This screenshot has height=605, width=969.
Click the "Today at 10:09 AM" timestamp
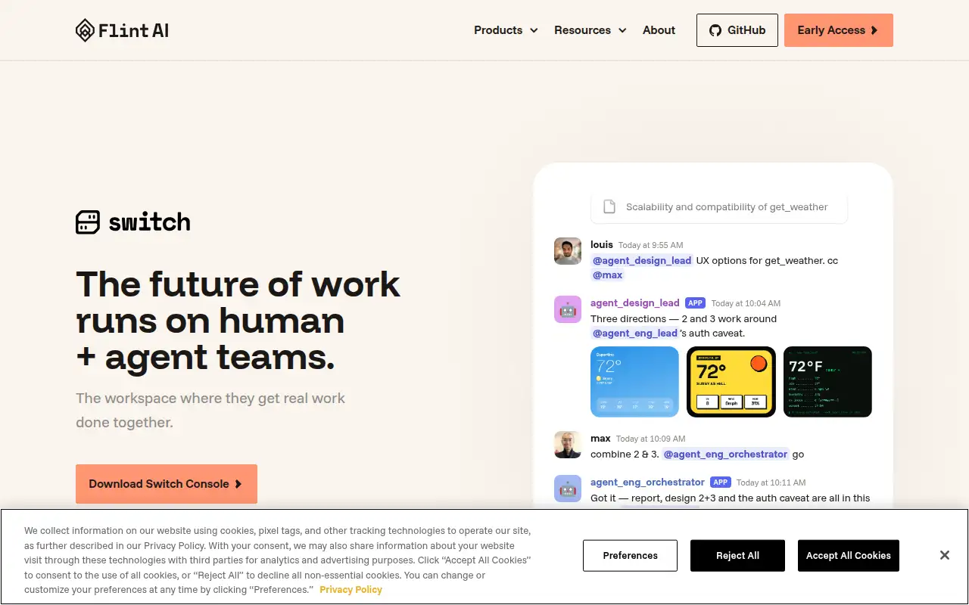tap(650, 439)
